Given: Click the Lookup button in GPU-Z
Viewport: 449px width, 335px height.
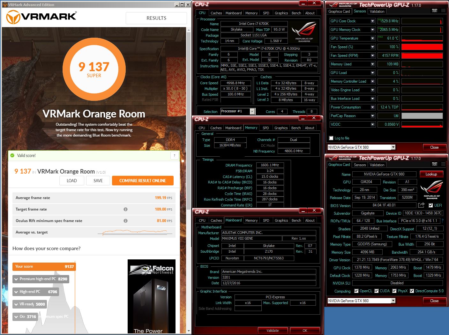Looking at the screenshot, I should pos(431,174).
